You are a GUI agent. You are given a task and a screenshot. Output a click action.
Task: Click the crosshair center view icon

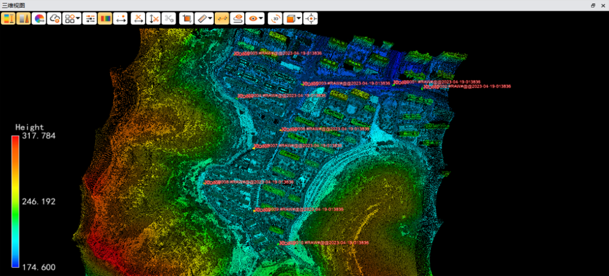coord(311,19)
